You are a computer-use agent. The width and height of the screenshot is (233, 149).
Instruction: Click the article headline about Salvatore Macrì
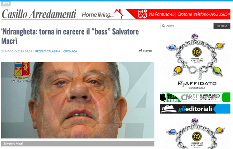point(70,36)
